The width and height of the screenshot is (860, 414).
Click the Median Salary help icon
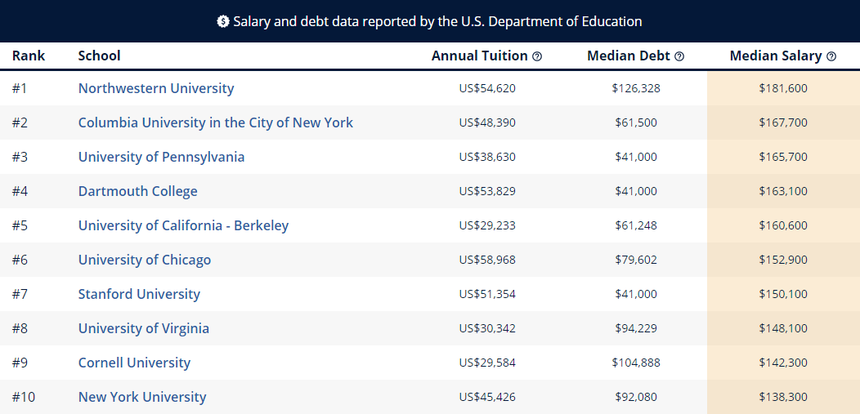[x=831, y=56]
